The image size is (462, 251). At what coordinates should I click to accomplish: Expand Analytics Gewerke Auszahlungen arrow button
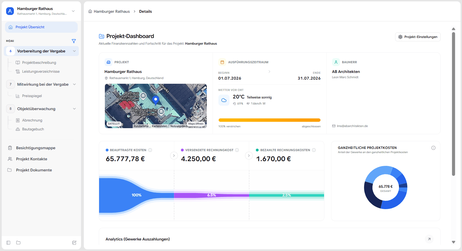point(429,239)
